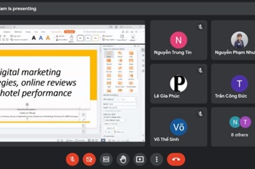Pick the orange letter A text style
This screenshot has width=255, height=169.
[x=48, y=38]
